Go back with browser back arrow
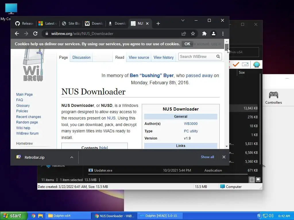Screen dimensions: 294x220 coord(17,34)
